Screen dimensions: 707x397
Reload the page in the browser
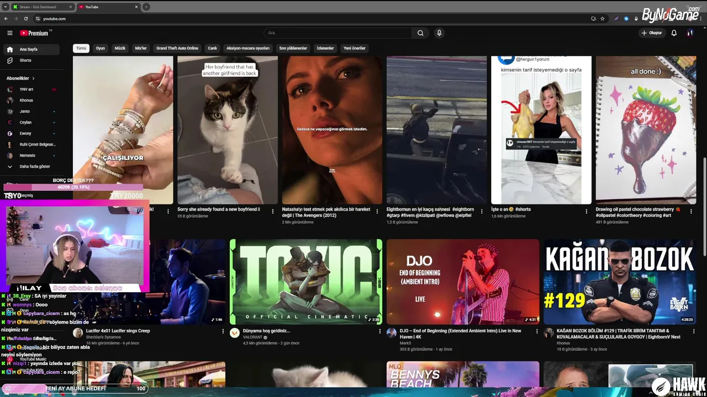click(25, 19)
